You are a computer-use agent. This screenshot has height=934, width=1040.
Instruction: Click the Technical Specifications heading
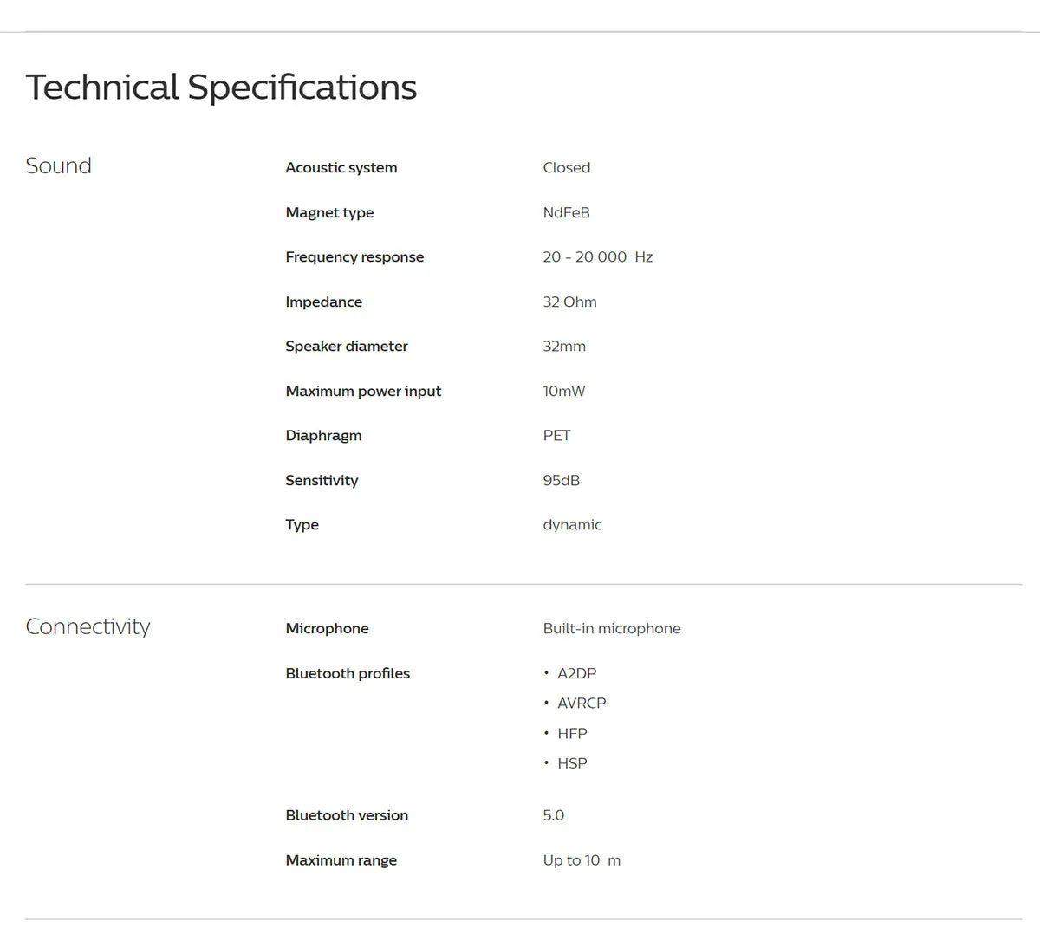coord(221,88)
